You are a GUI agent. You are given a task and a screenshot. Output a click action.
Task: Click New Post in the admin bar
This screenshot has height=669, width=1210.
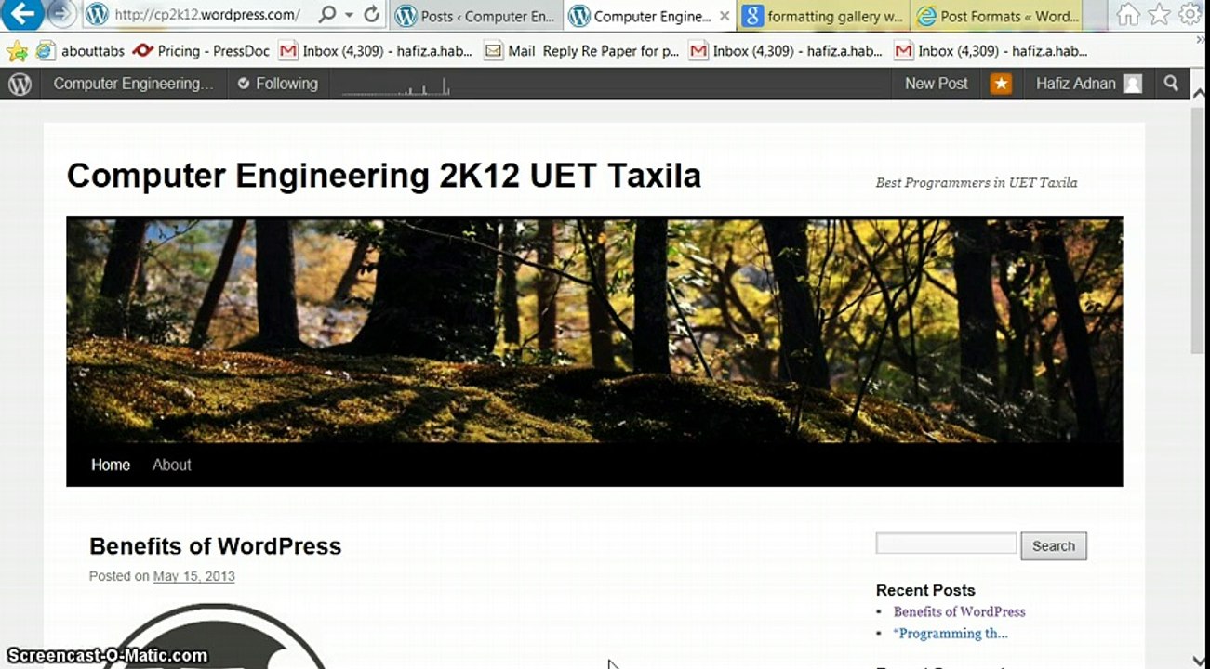point(936,84)
